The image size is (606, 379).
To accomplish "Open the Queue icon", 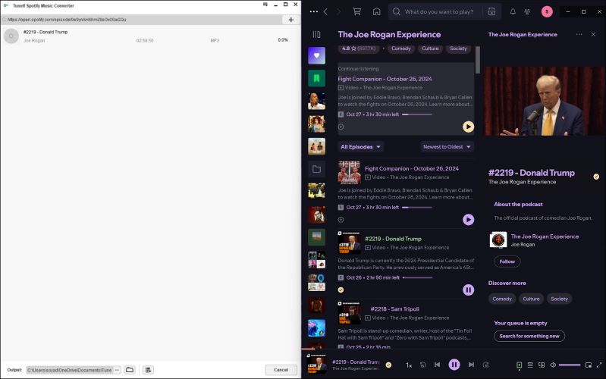I will 530,365.
